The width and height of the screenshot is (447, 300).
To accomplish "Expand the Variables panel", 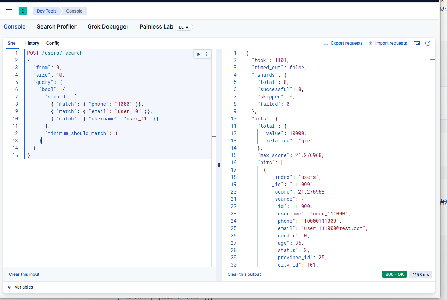I will tap(21, 287).
